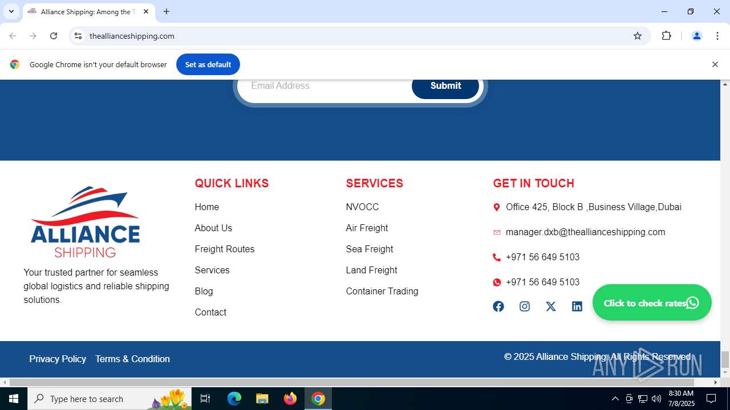
Task: Show hidden system tray icons
Action: [x=615, y=399]
